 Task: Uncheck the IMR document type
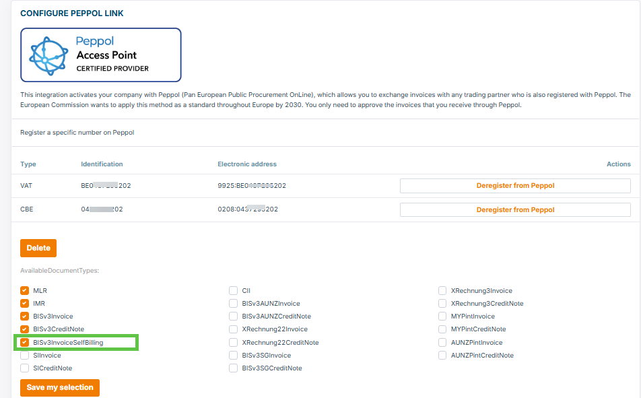(x=24, y=304)
